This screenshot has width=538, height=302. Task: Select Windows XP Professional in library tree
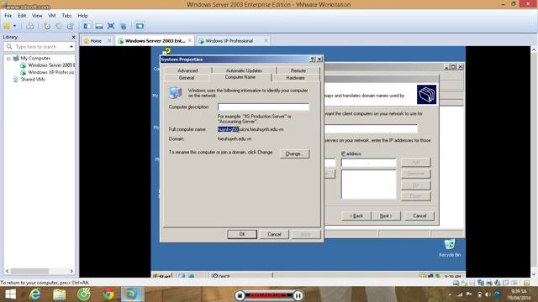(x=48, y=72)
